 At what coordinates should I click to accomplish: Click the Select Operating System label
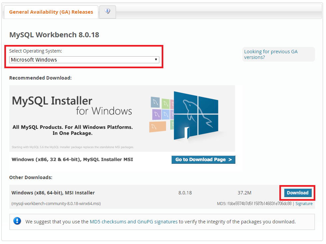[x=36, y=51]
